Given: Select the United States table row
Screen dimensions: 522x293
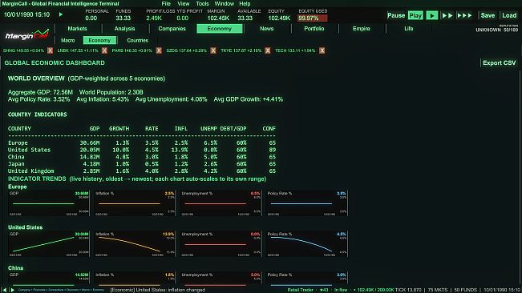Looking at the screenshot, I should click(x=142, y=150).
